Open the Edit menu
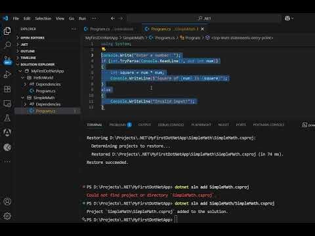This screenshot has height=236, width=315. [27, 18]
